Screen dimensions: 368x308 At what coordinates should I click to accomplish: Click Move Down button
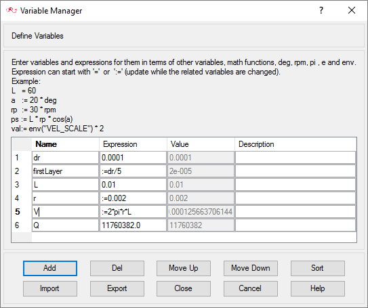251,268
